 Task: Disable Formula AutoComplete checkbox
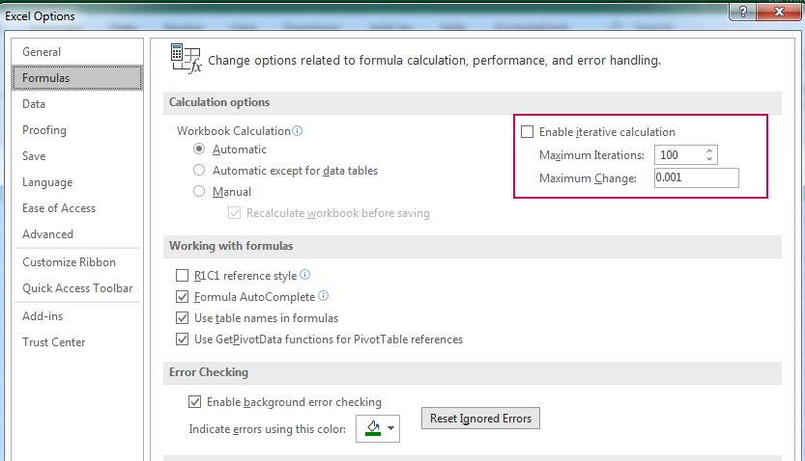(183, 297)
